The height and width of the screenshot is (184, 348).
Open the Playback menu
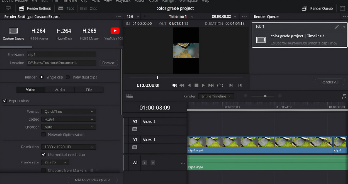pos(123,1)
